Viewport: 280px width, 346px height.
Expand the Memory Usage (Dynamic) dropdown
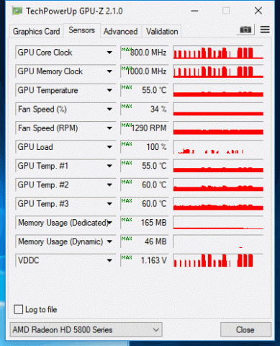[109, 241]
